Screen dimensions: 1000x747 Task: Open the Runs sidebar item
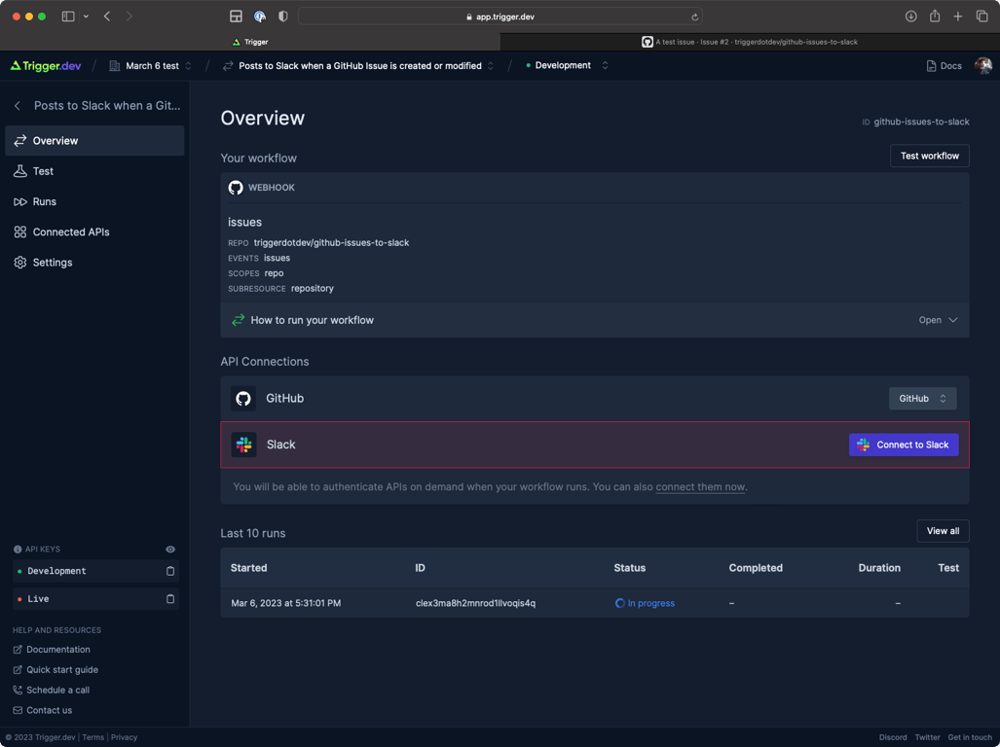[94, 202]
